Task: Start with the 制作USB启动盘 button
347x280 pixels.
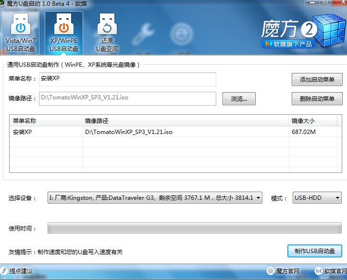Action: tap(314, 251)
